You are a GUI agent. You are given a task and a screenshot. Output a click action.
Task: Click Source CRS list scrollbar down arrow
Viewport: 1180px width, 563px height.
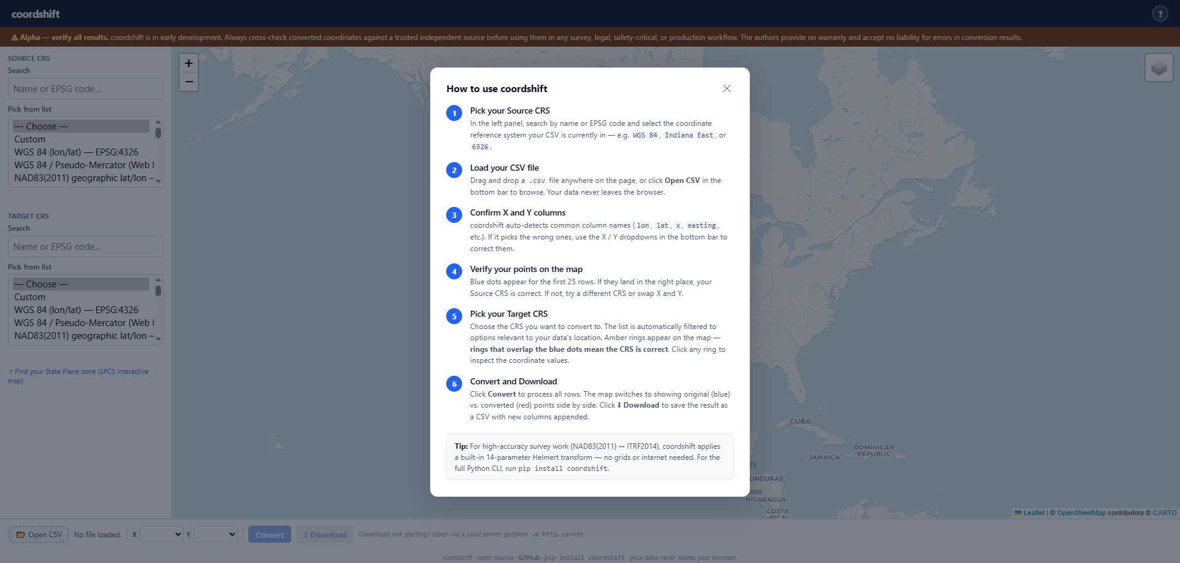158,182
